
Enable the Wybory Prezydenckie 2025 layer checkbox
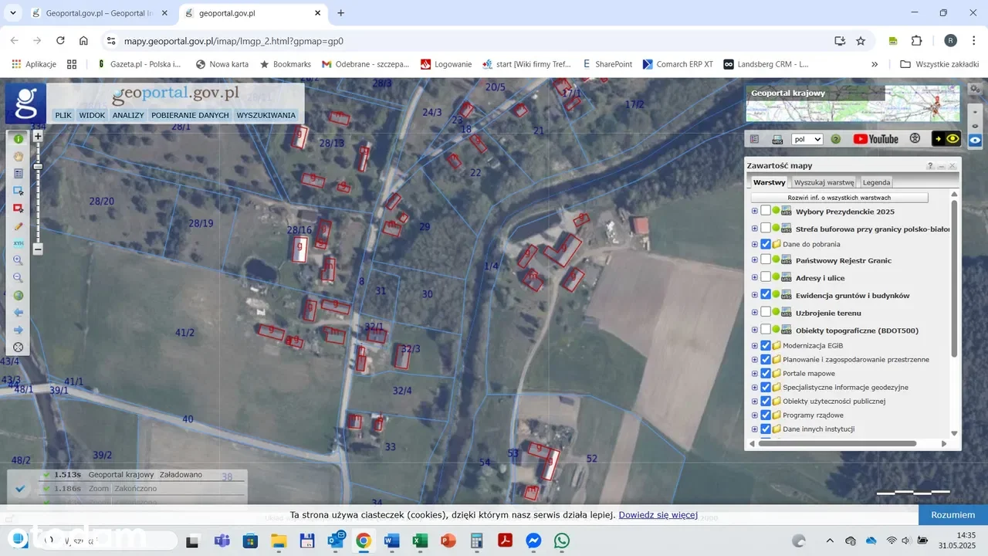click(766, 211)
